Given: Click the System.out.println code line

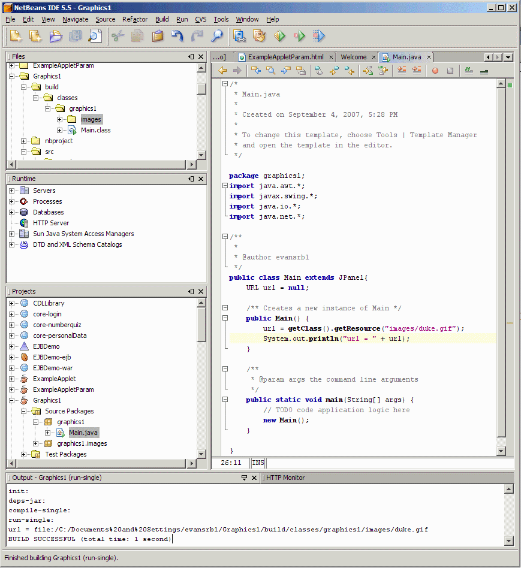Looking at the screenshot, I should point(336,339).
